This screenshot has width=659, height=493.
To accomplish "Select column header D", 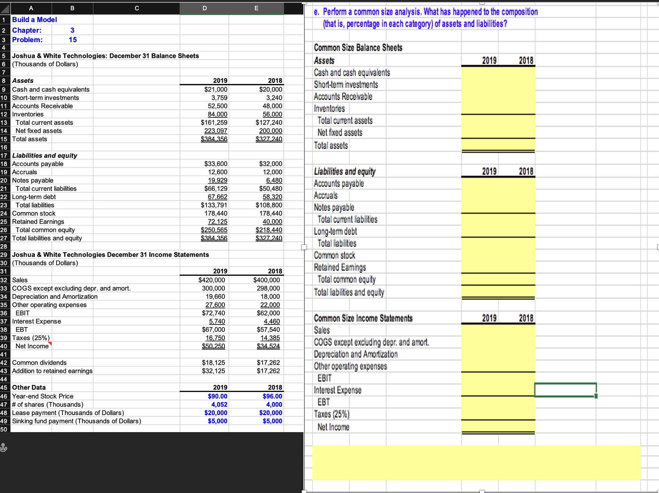I will [x=204, y=8].
